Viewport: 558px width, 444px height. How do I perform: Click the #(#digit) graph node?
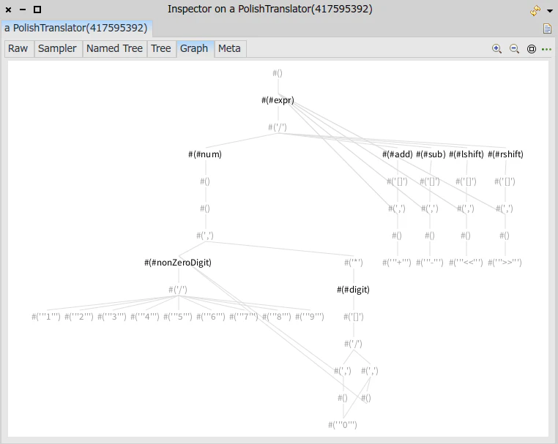point(354,290)
